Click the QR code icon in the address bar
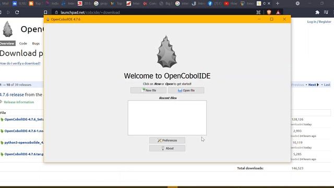 click(x=258, y=13)
